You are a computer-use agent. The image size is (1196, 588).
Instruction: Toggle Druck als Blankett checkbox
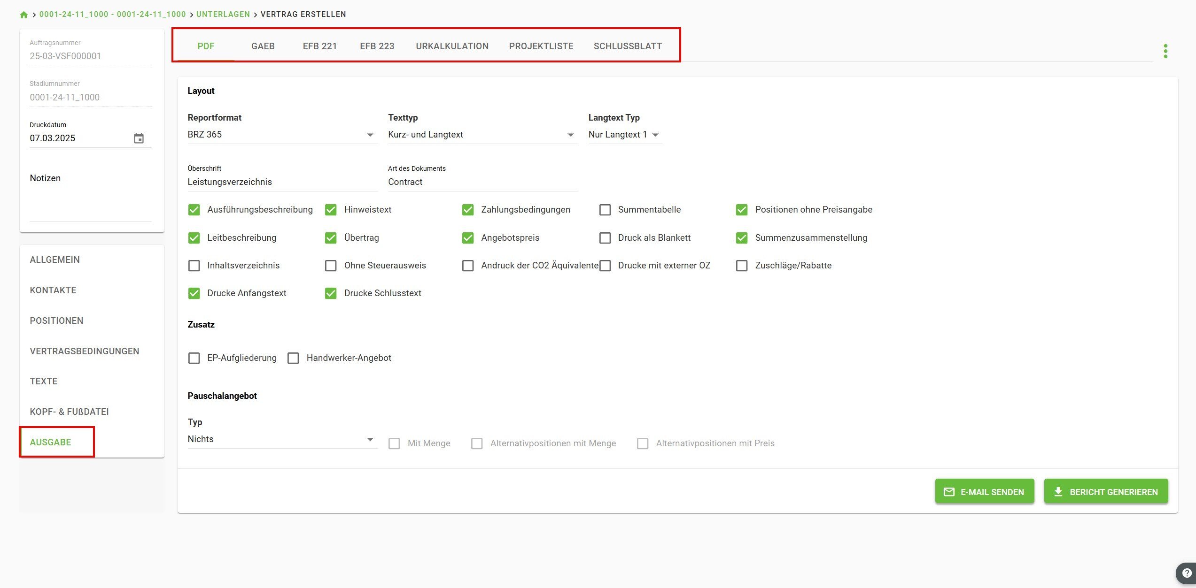pos(605,238)
